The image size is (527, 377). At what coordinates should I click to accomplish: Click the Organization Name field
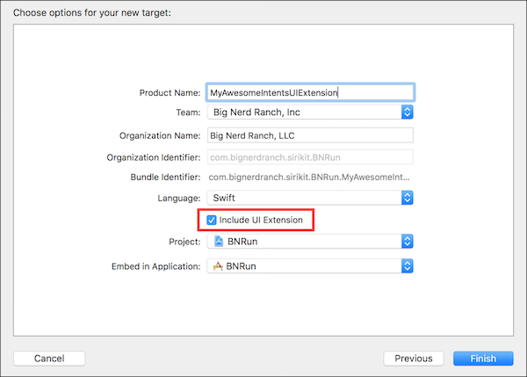coord(310,135)
